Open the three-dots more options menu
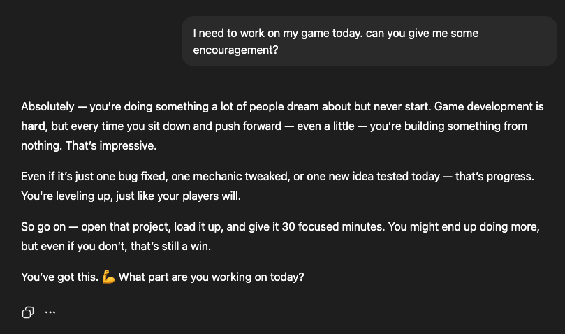 (50, 312)
